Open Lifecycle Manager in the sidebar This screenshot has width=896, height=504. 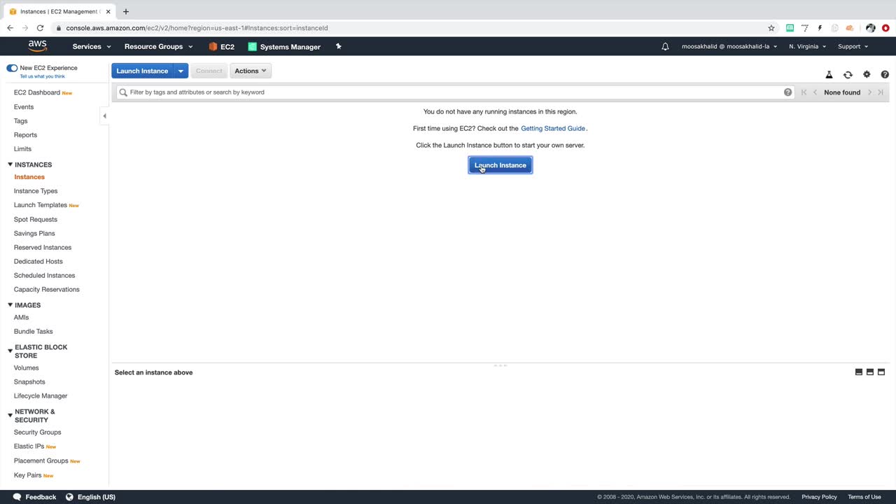[41, 396]
